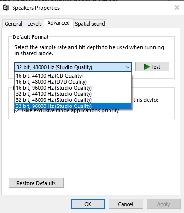
Task: Pick 16 bit, 96000 Hz (Studio Quality)
Action: click(x=73, y=88)
